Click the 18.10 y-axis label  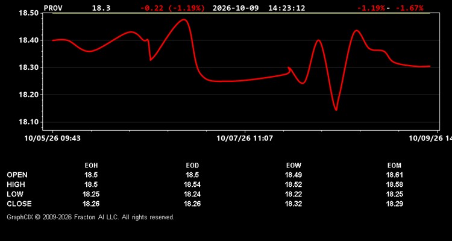tap(28, 122)
